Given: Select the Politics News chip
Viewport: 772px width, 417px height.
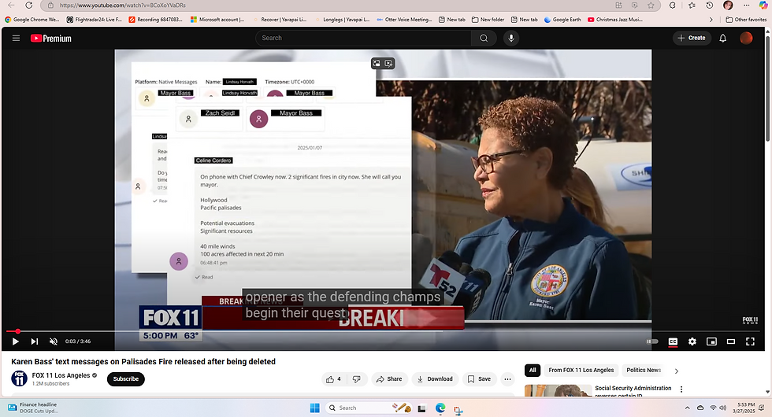Looking at the screenshot, I should click(x=644, y=371).
